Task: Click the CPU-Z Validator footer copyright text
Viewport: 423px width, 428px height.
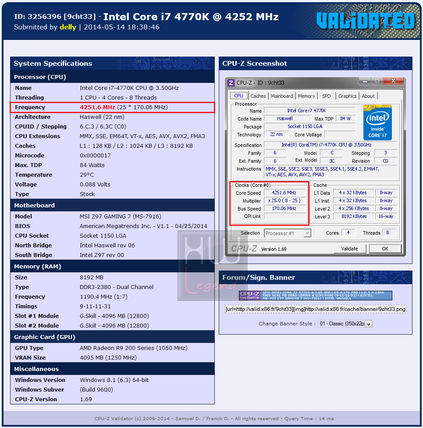Action: click(x=214, y=418)
